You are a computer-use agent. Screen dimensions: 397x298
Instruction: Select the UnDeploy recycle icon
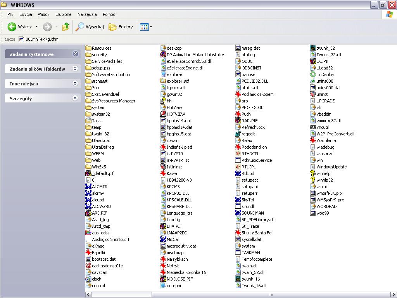click(313, 74)
